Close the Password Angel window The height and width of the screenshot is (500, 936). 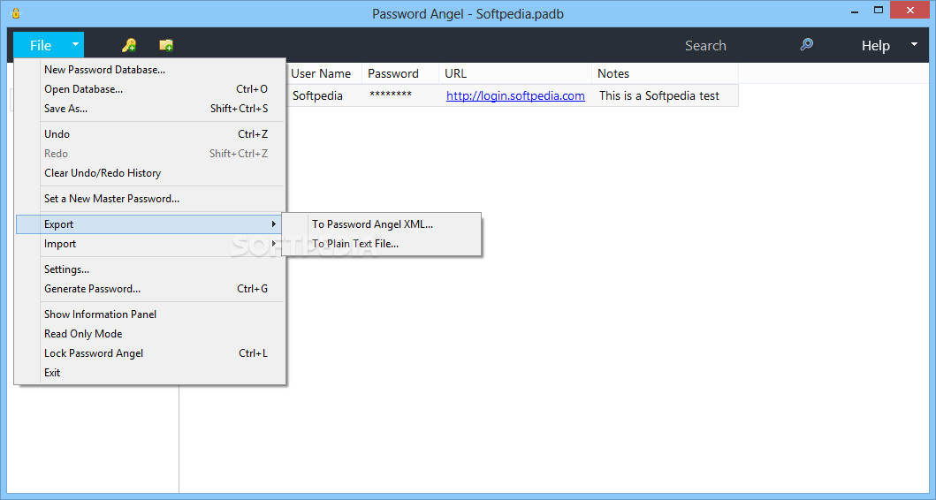click(x=910, y=10)
